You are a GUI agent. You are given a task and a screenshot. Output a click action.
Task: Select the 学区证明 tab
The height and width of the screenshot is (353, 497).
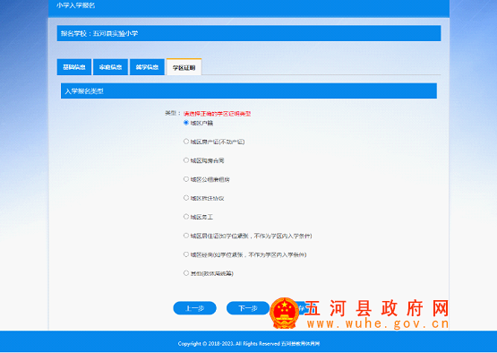(184, 67)
